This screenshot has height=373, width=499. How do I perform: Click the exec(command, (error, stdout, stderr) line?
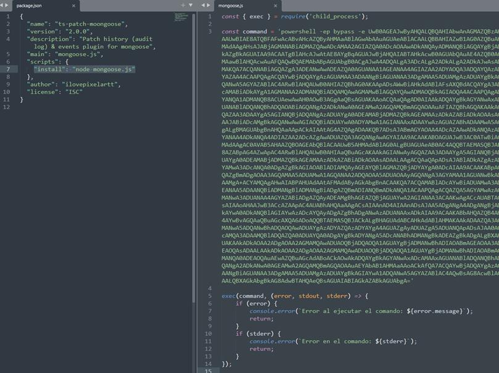295,296
